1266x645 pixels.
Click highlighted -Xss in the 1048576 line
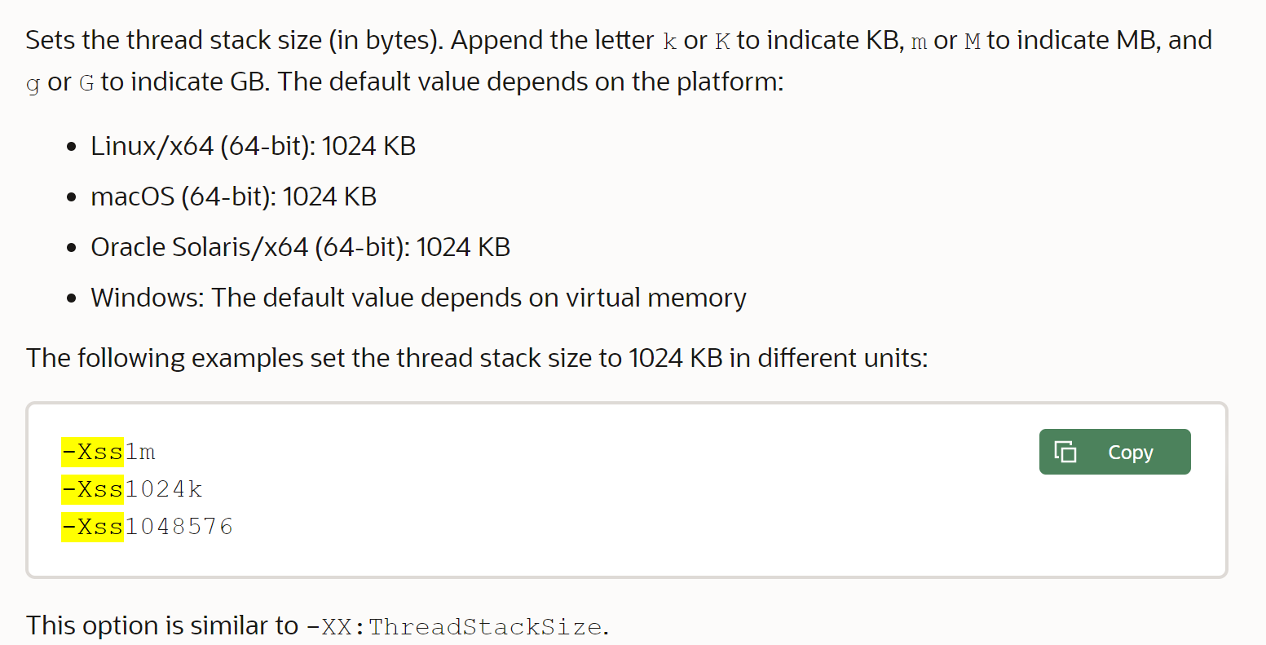[x=92, y=527]
